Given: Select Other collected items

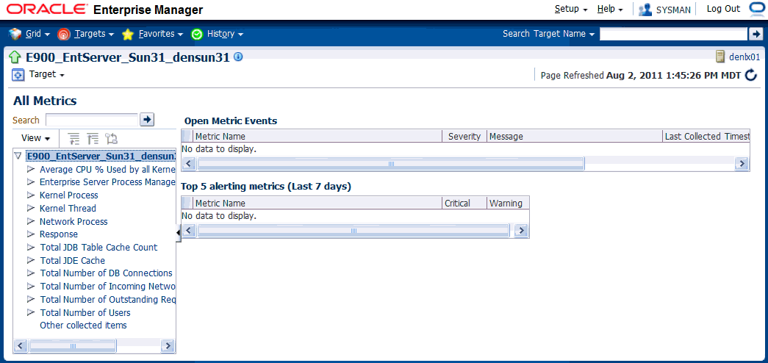Looking at the screenshot, I should tap(83, 326).
